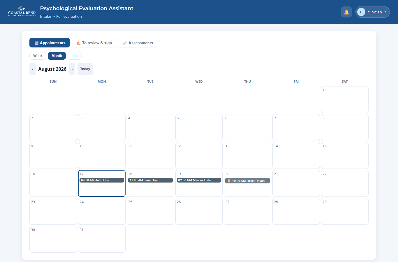Click the Coastal Bend logo
The image size is (398, 262).
[x=22, y=12]
